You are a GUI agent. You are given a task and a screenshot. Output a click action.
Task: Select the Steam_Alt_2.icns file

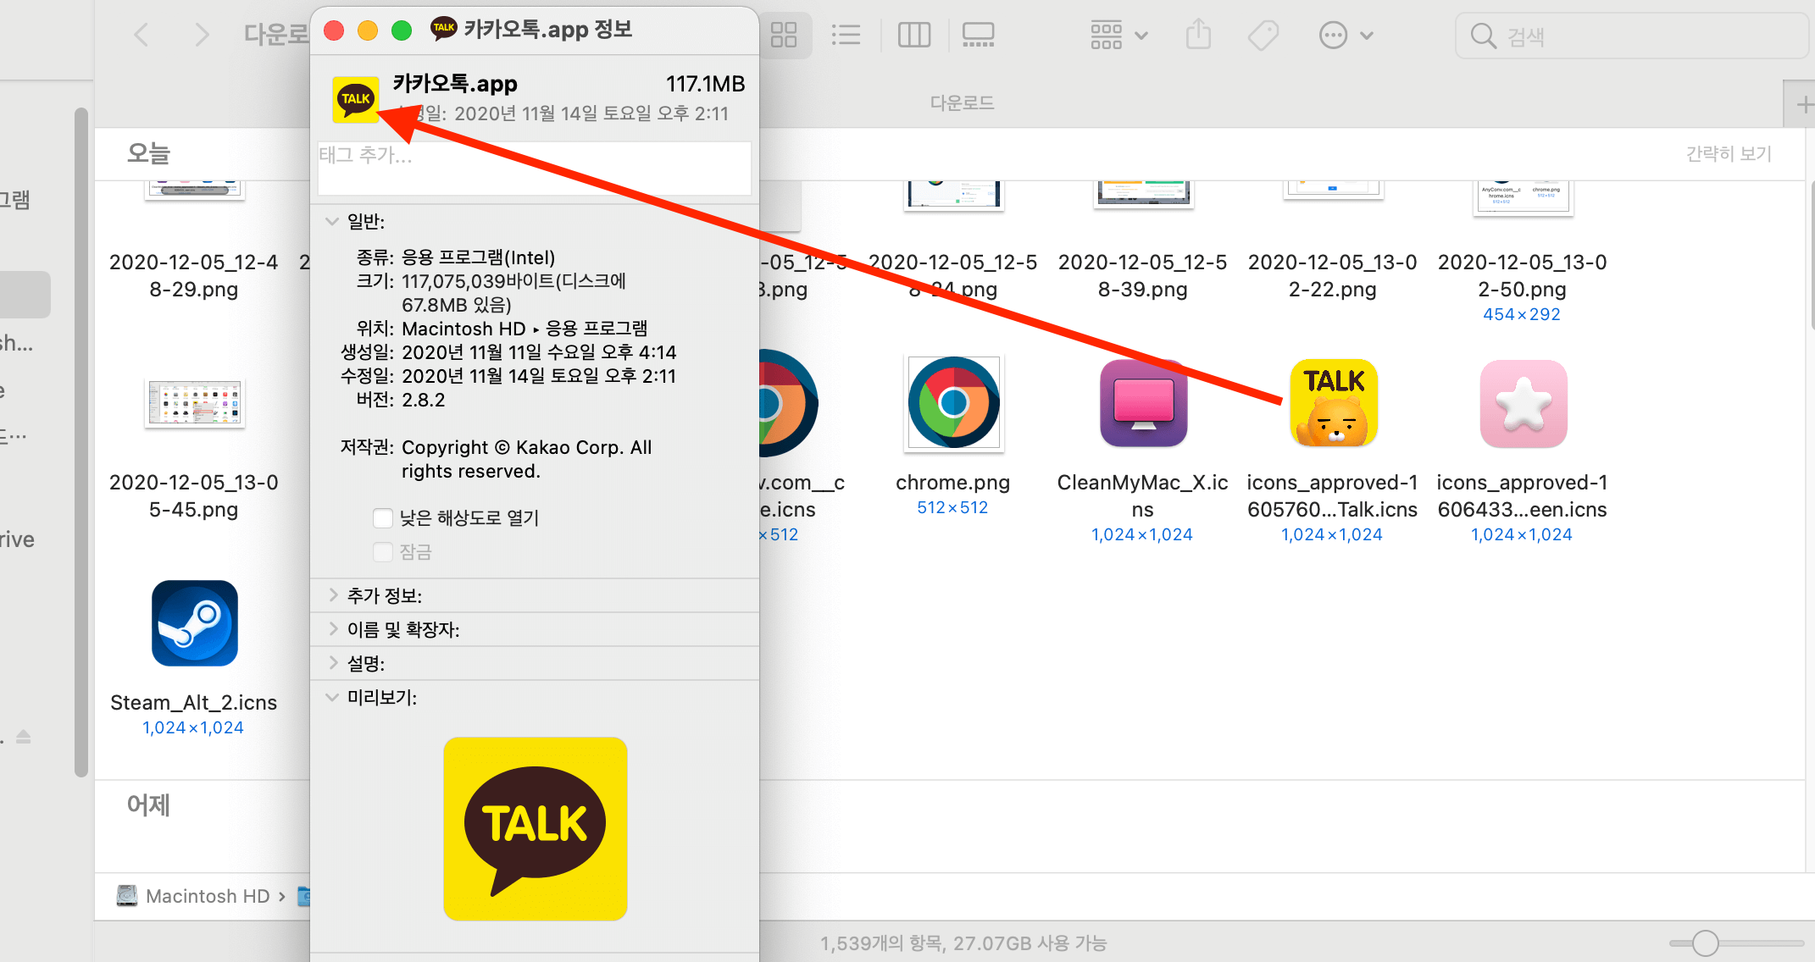point(194,623)
